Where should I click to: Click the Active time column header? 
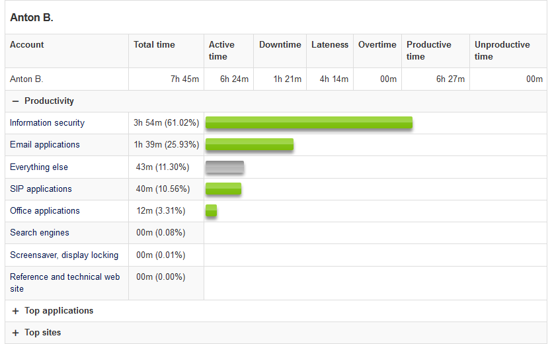[x=221, y=50]
